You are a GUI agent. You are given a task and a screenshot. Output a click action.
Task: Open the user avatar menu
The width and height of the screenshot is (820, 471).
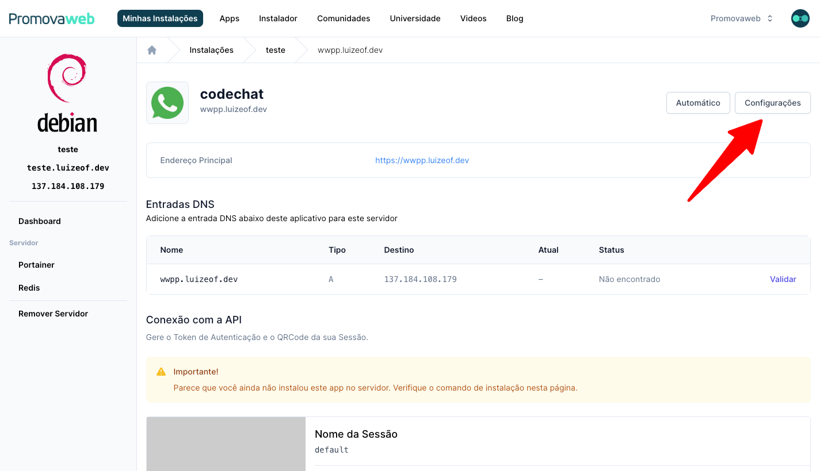tap(800, 18)
